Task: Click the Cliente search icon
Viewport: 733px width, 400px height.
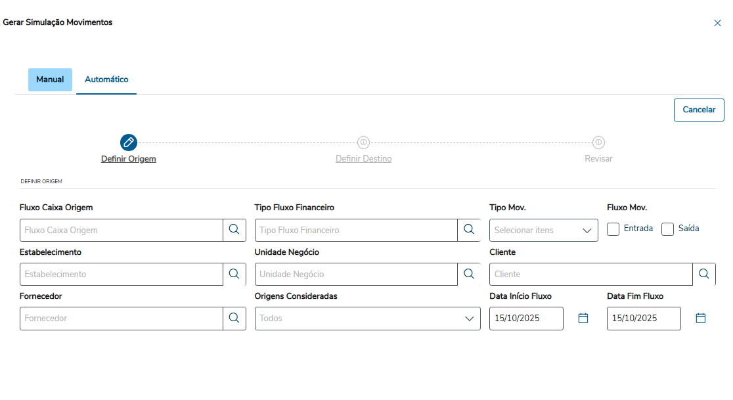Action: click(704, 274)
